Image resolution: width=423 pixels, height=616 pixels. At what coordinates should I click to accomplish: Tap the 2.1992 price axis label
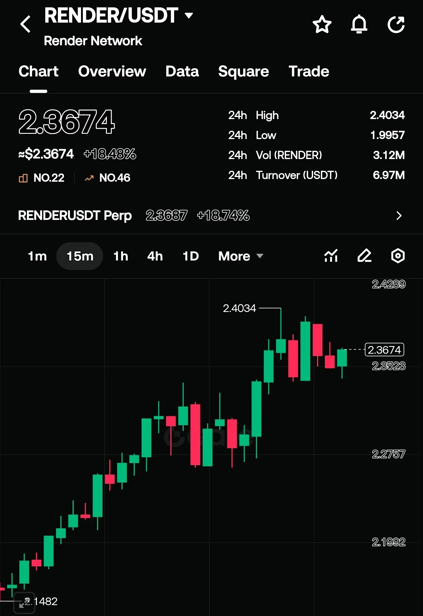tap(389, 542)
